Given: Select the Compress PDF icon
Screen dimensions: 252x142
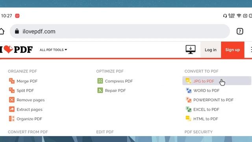Looking at the screenshot, I should pyautogui.click(x=100, y=81).
